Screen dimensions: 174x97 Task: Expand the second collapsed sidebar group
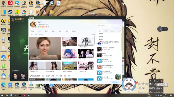coord(98,36)
